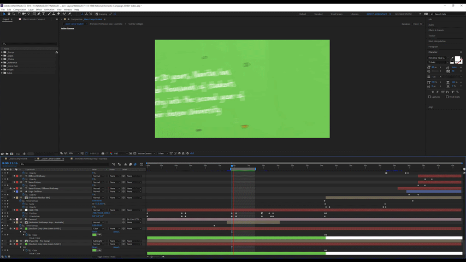Click Reset for layer 59 Fill effect

[95, 231]
